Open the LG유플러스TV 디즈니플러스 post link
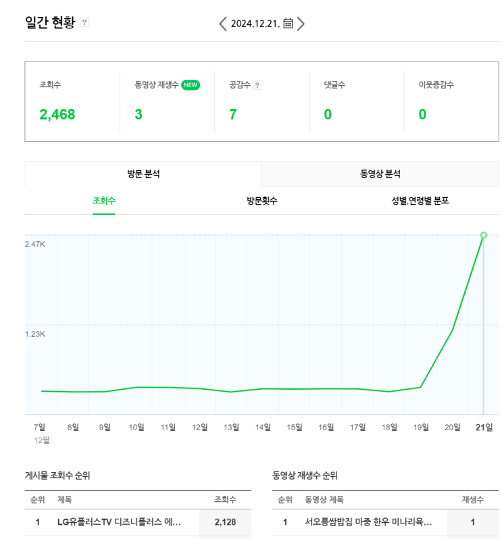The height and width of the screenshot is (539, 502). [x=119, y=522]
